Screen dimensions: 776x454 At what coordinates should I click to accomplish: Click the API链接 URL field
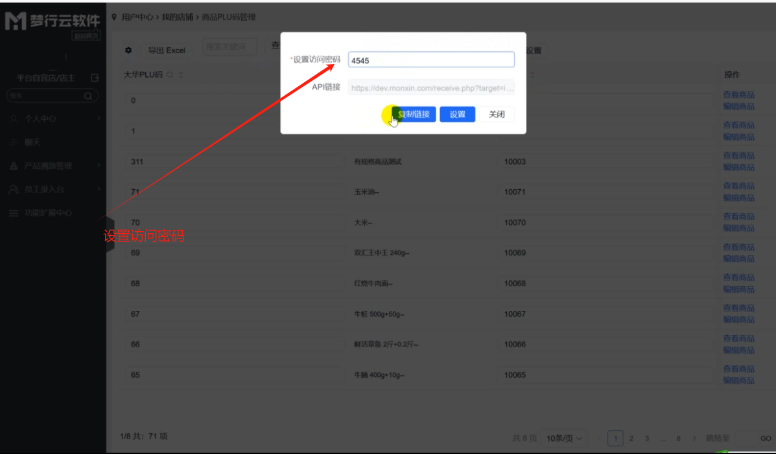point(431,87)
